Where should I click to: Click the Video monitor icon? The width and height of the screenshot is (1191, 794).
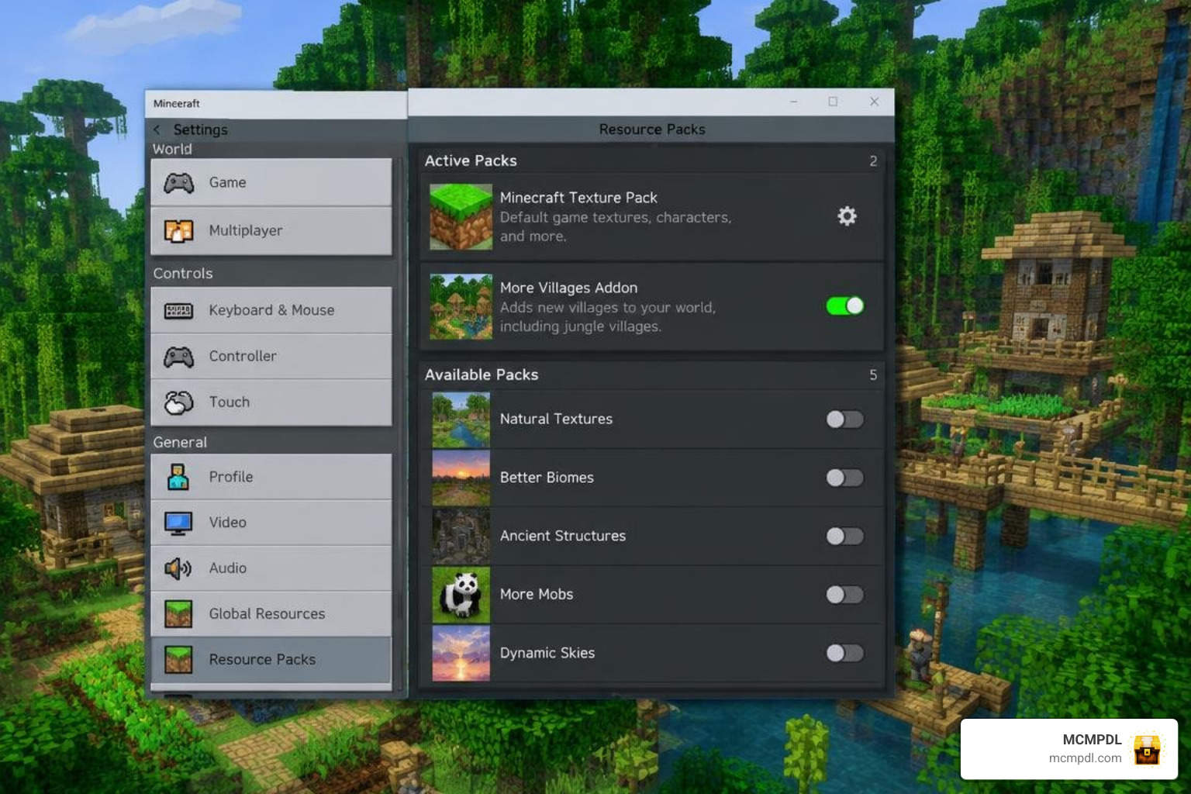(x=178, y=523)
